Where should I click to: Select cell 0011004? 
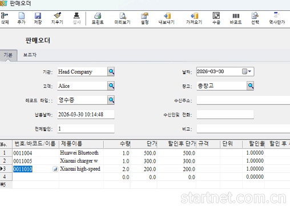(x=35, y=153)
